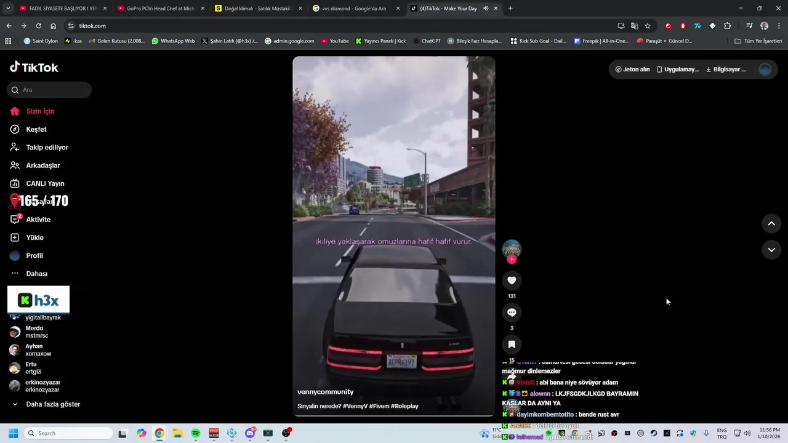Open the bookmarks apps grid icon
Viewport: 788px width, 443px height.
[8, 41]
